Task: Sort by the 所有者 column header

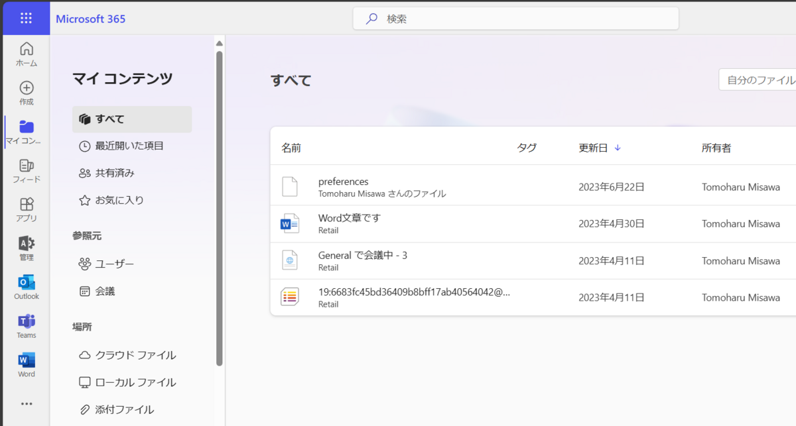Action: (716, 148)
